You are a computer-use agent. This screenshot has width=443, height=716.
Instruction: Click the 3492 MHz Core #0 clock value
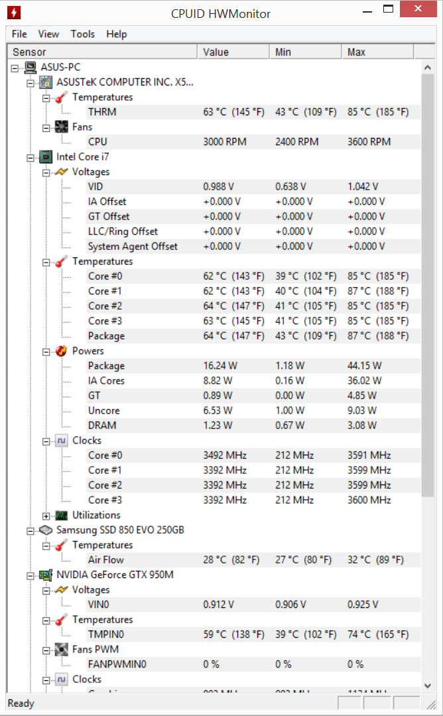point(225,455)
